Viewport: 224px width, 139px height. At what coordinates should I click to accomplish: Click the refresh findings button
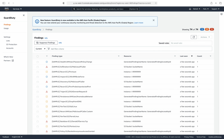coord(194,37)
